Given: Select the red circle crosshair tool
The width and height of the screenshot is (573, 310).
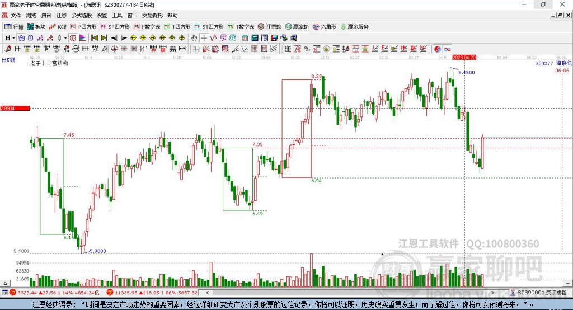Looking at the screenshot, I should coord(114,49).
